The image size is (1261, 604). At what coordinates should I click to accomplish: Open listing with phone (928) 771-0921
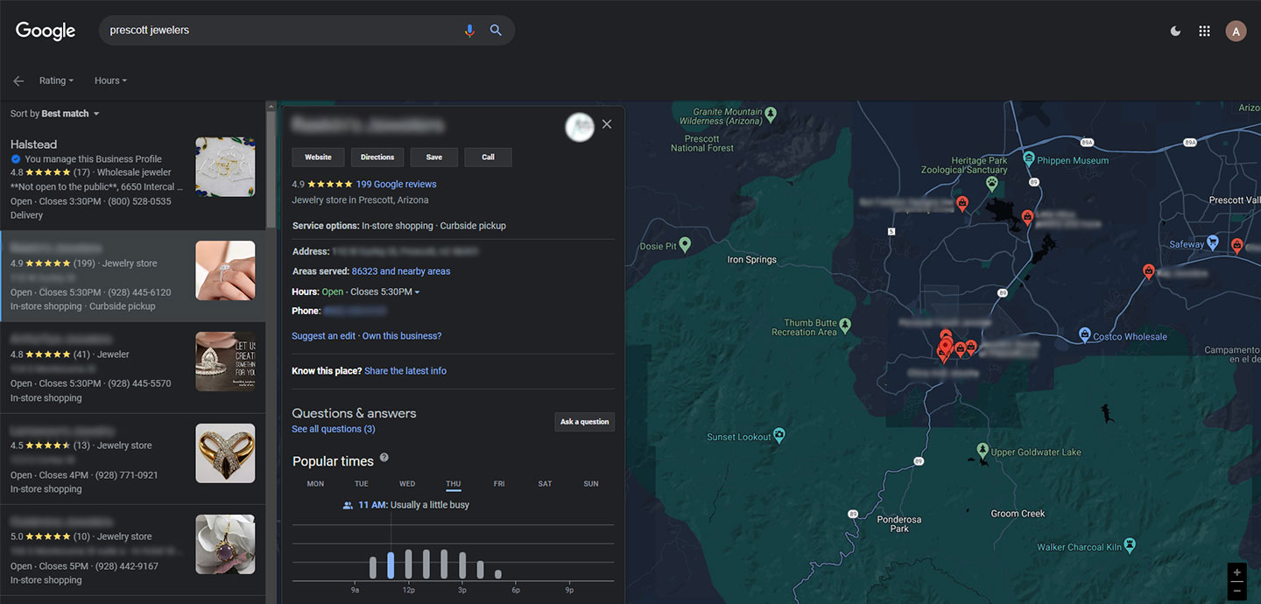click(132, 459)
